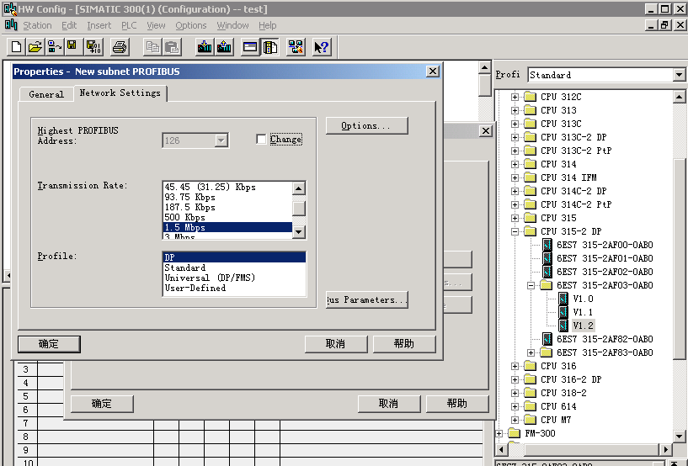This screenshot has width=688, height=466.
Task: Collapse the CPU 315-2 DP folder
Action: 515,231
